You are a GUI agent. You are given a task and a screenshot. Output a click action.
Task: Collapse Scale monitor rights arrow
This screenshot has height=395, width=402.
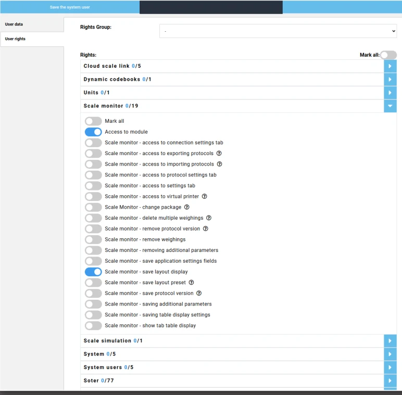390,106
